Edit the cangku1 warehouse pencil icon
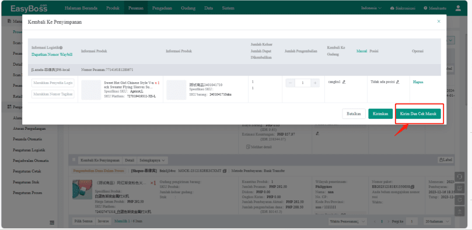The width and height of the screenshot is (472, 230). coord(344,82)
